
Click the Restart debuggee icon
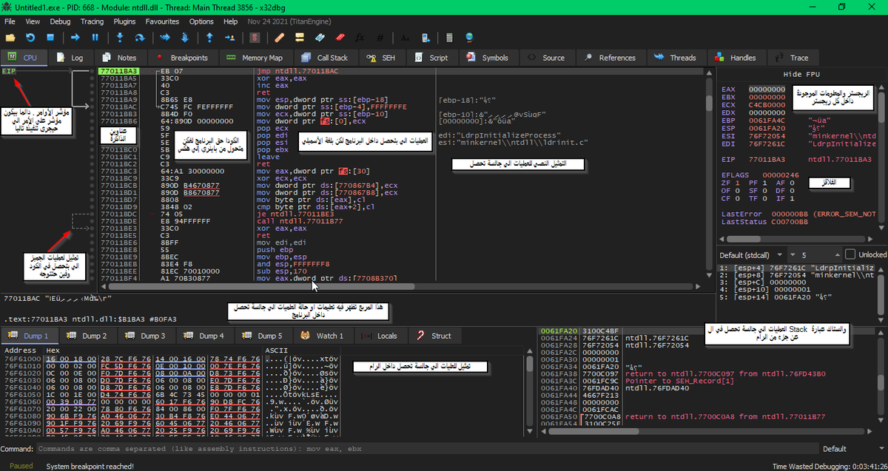[30, 37]
